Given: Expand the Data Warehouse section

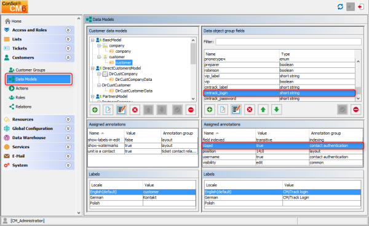Looking at the screenshot, I should click(68, 138).
